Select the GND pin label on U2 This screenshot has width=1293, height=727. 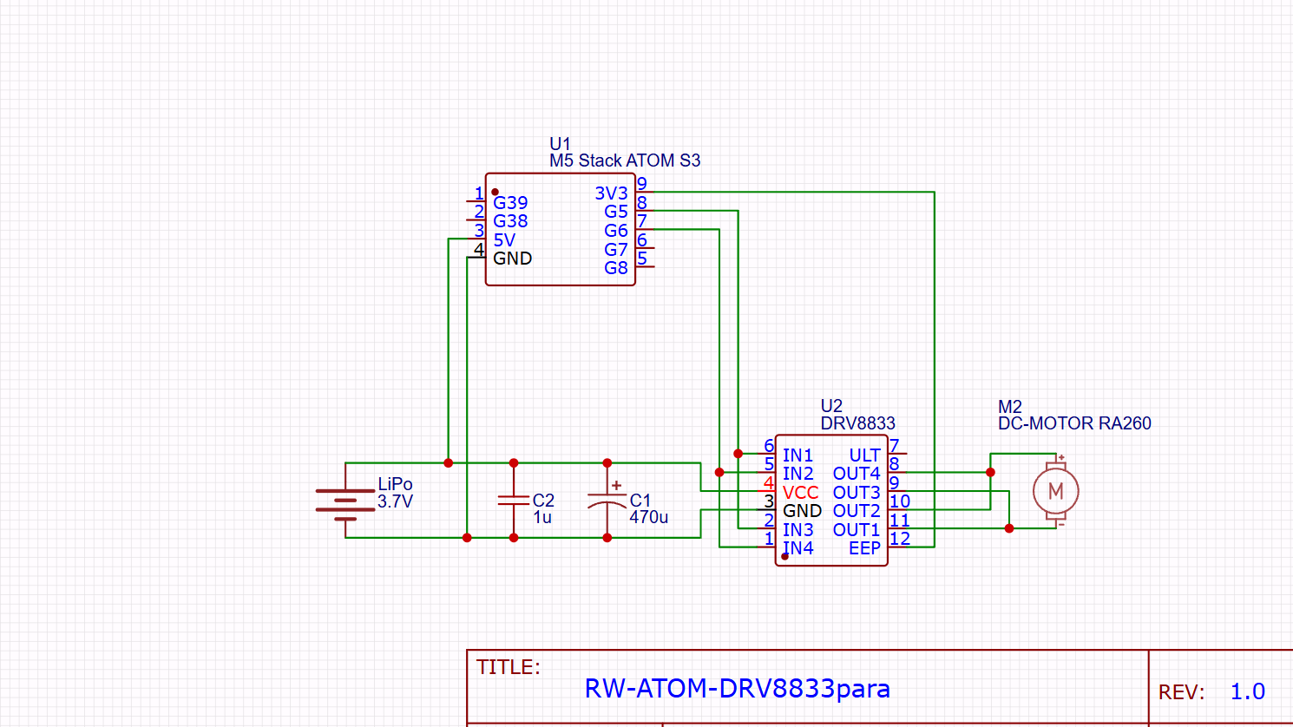pyautogui.click(x=802, y=511)
